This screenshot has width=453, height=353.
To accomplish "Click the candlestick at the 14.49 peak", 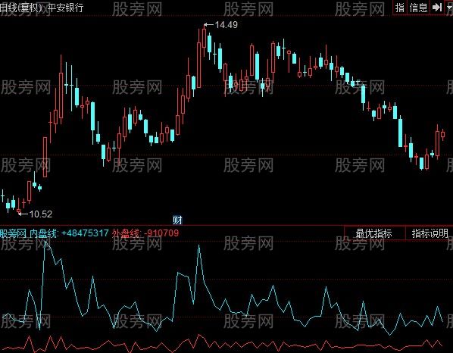I will point(205,40).
